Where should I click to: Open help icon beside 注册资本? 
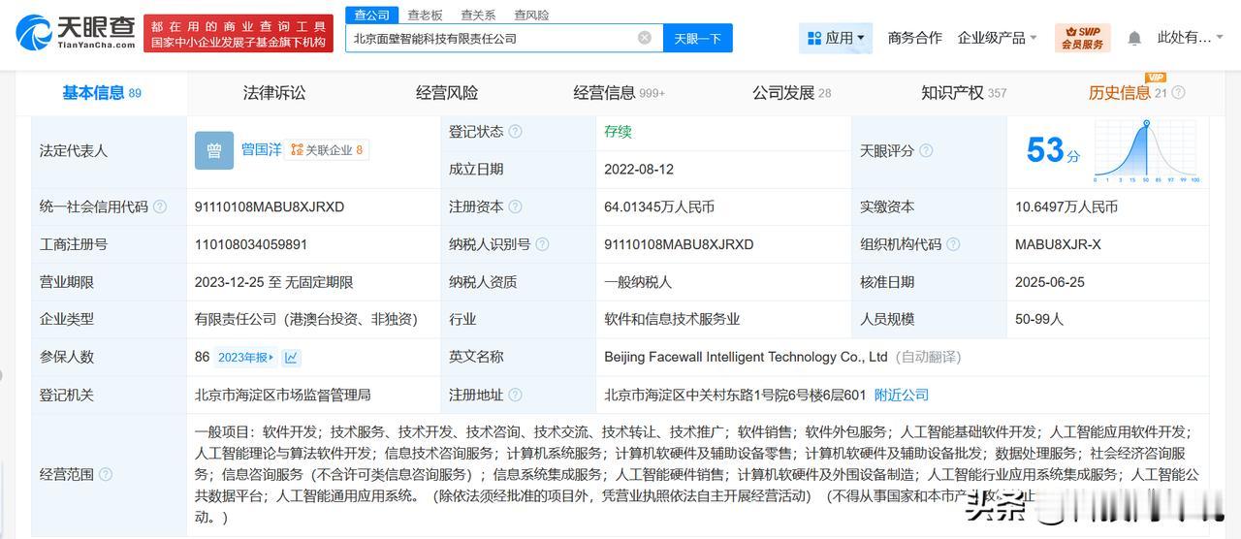(515, 206)
